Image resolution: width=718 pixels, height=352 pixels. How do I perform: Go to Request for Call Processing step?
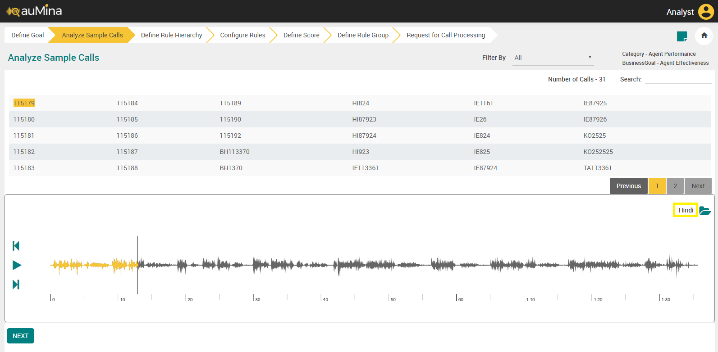(446, 35)
